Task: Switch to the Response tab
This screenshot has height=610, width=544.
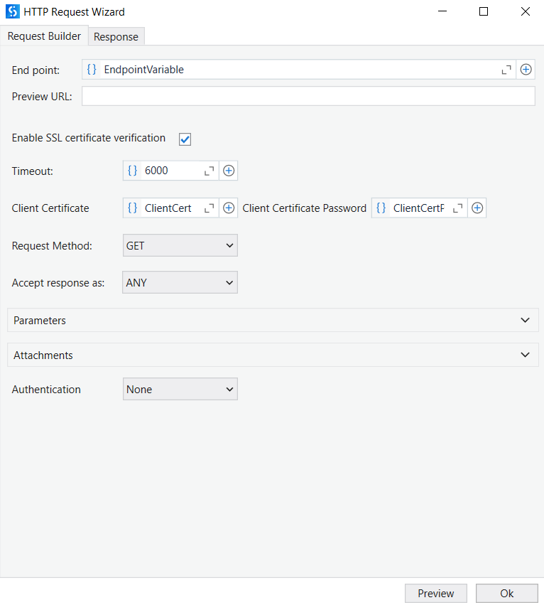Action: [116, 37]
